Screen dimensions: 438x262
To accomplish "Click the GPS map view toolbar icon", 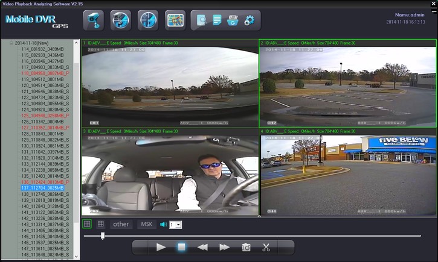I will coord(176,20).
